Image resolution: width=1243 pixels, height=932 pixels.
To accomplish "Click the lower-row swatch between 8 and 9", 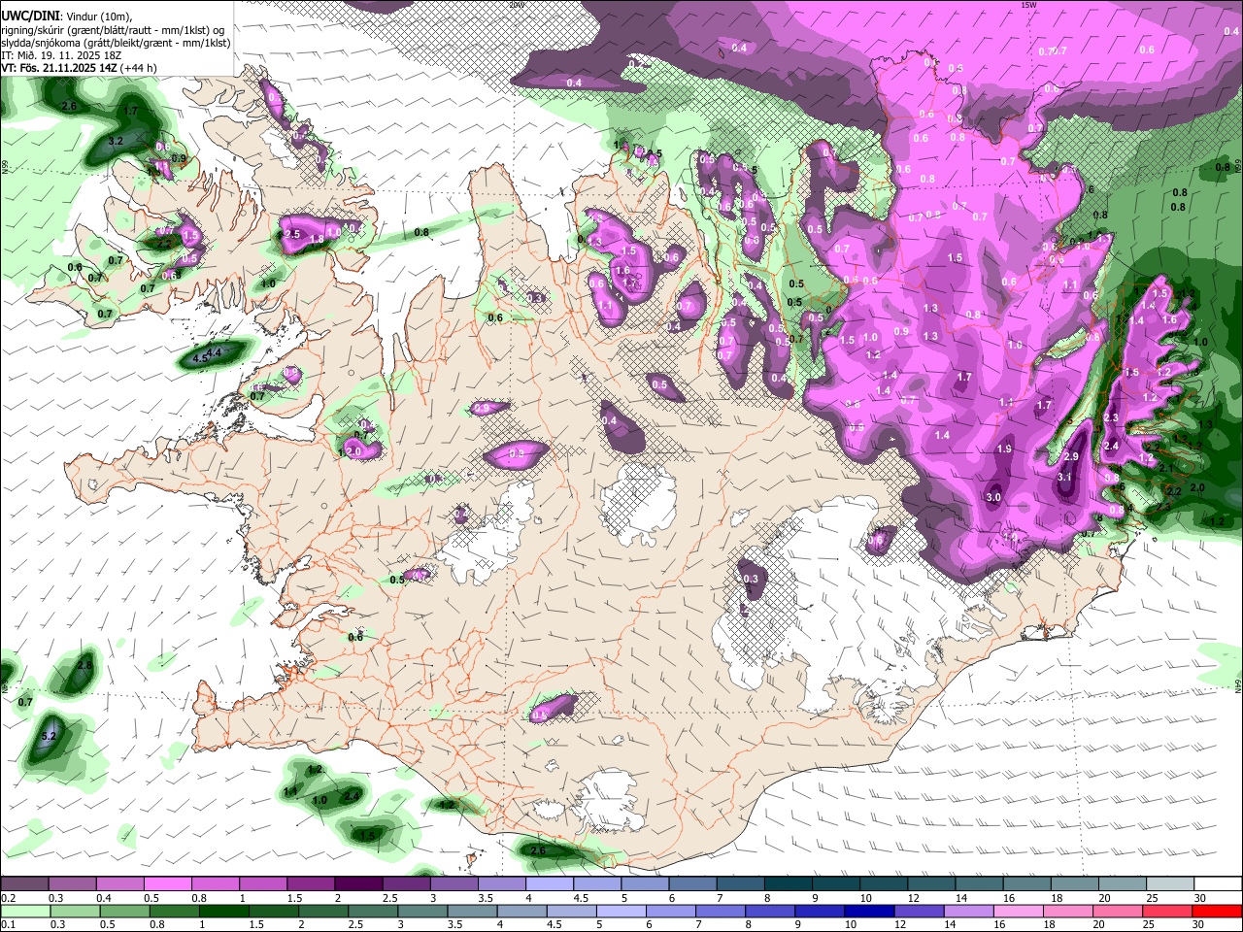I will coord(769,911).
